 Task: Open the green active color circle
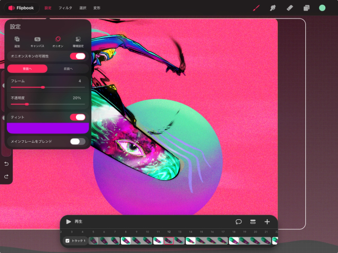click(x=322, y=8)
